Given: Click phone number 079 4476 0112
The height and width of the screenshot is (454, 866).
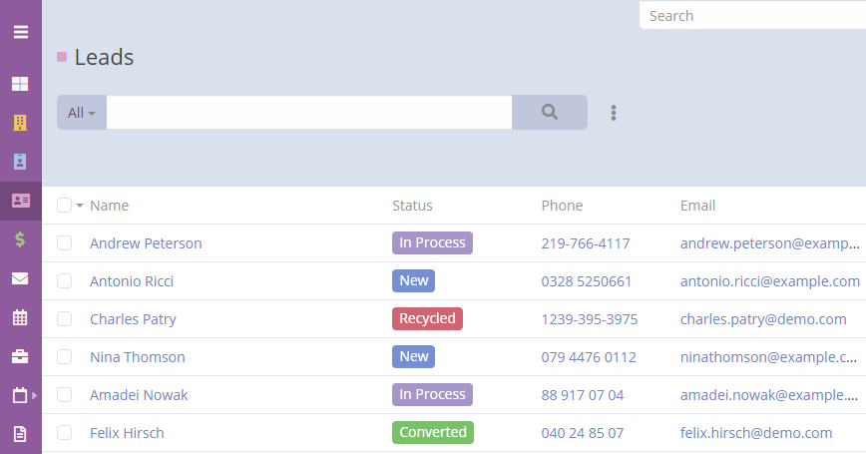Looking at the screenshot, I should [589, 357].
